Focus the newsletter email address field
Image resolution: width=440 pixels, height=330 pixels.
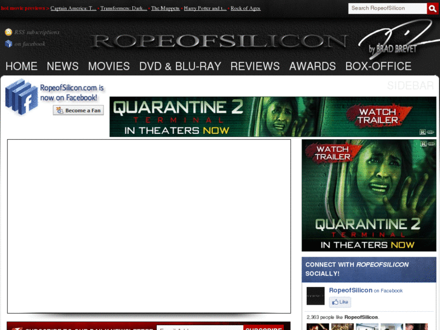tap(200, 328)
